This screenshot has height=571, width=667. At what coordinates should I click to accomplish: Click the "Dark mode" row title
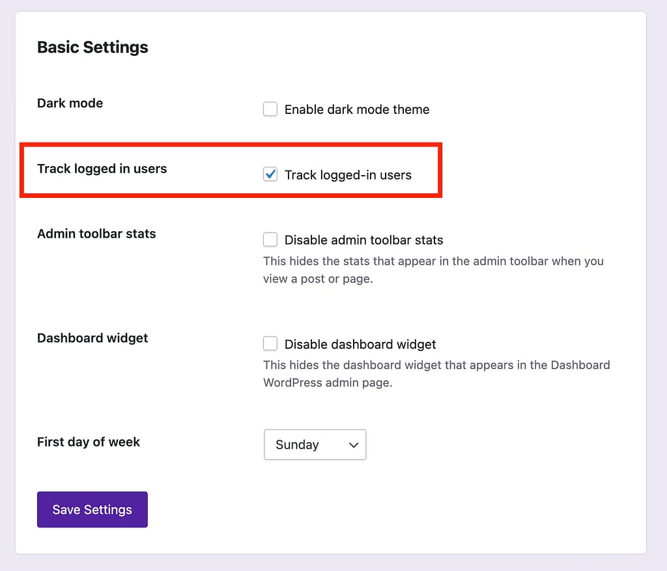(70, 103)
